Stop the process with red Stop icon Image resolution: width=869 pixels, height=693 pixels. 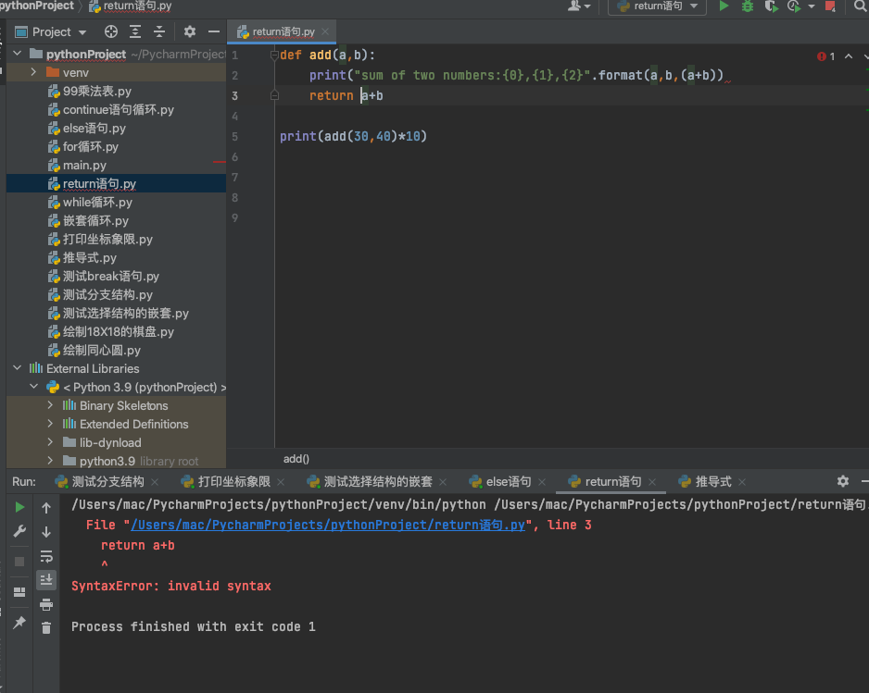[830, 6]
